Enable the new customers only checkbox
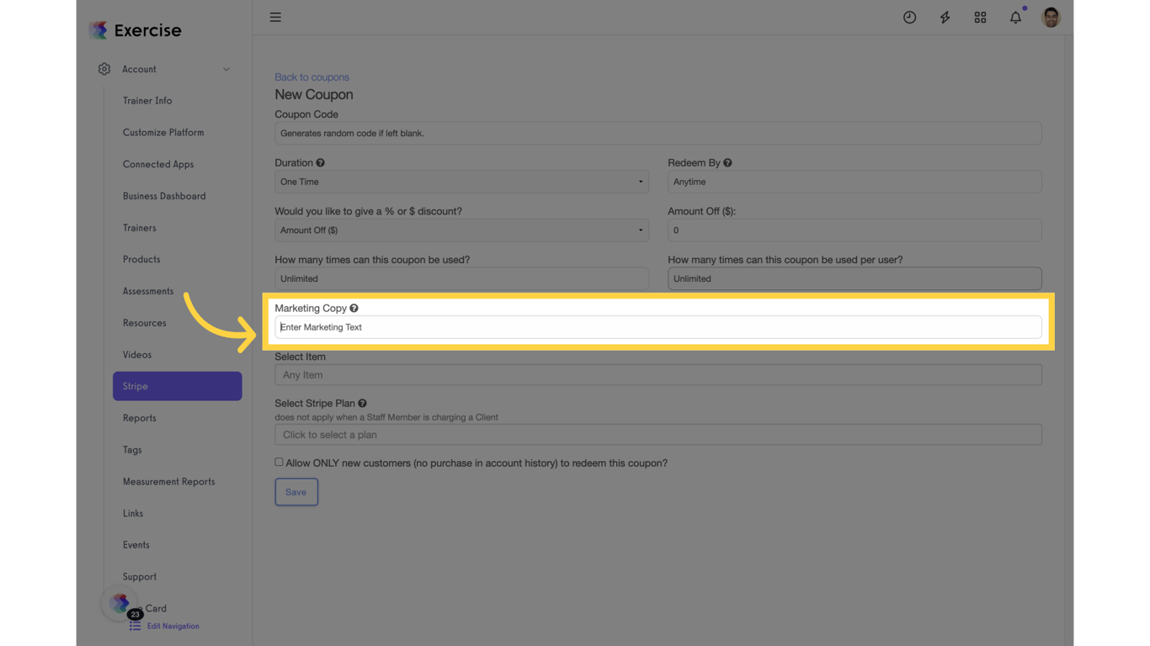The width and height of the screenshot is (1150, 646). 279,461
